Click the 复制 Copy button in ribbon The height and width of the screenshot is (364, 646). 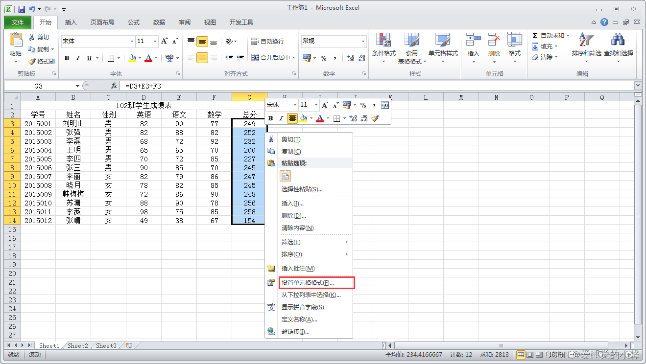pyautogui.click(x=39, y=49)
